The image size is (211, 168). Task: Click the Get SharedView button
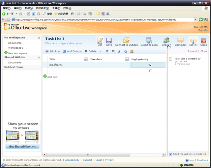(22, 146)
